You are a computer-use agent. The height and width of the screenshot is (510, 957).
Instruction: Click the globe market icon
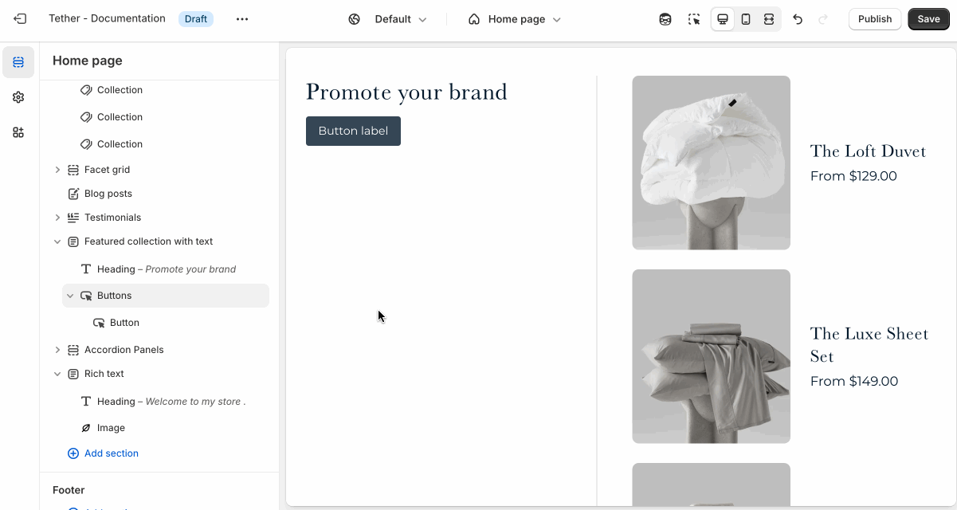[x=355, y=19]
